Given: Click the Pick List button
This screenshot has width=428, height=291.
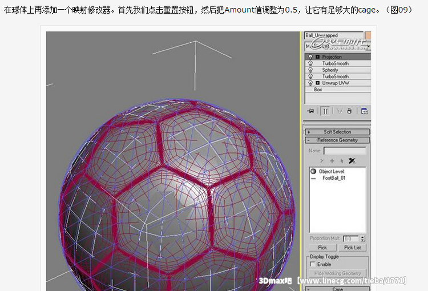Looking at the screenshot, I should (x=353, y=248).
